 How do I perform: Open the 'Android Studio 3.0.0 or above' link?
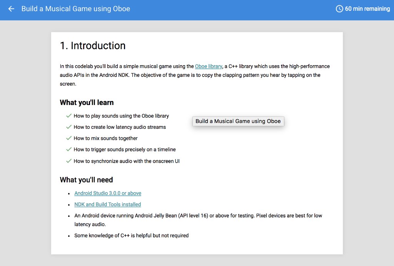[x=107, y=193]
